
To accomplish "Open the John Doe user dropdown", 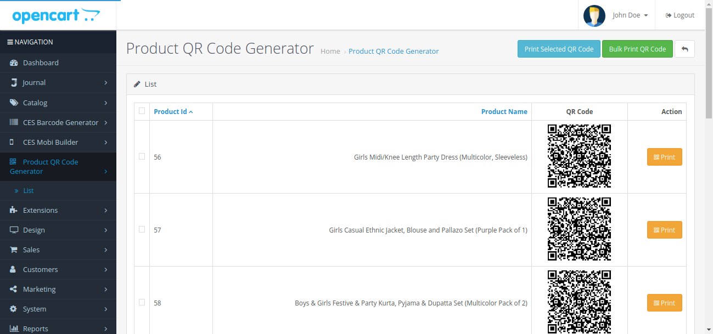I will coord(630,15).
